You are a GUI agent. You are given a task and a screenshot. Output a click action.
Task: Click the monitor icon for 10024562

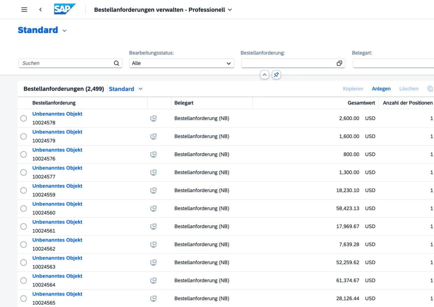153,244
